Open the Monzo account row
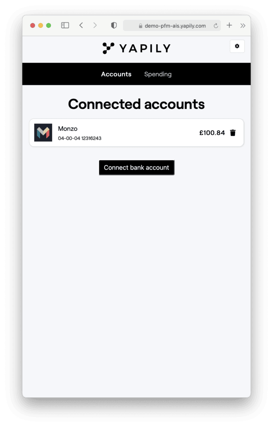The image size is (273, 427). (136, 133)
